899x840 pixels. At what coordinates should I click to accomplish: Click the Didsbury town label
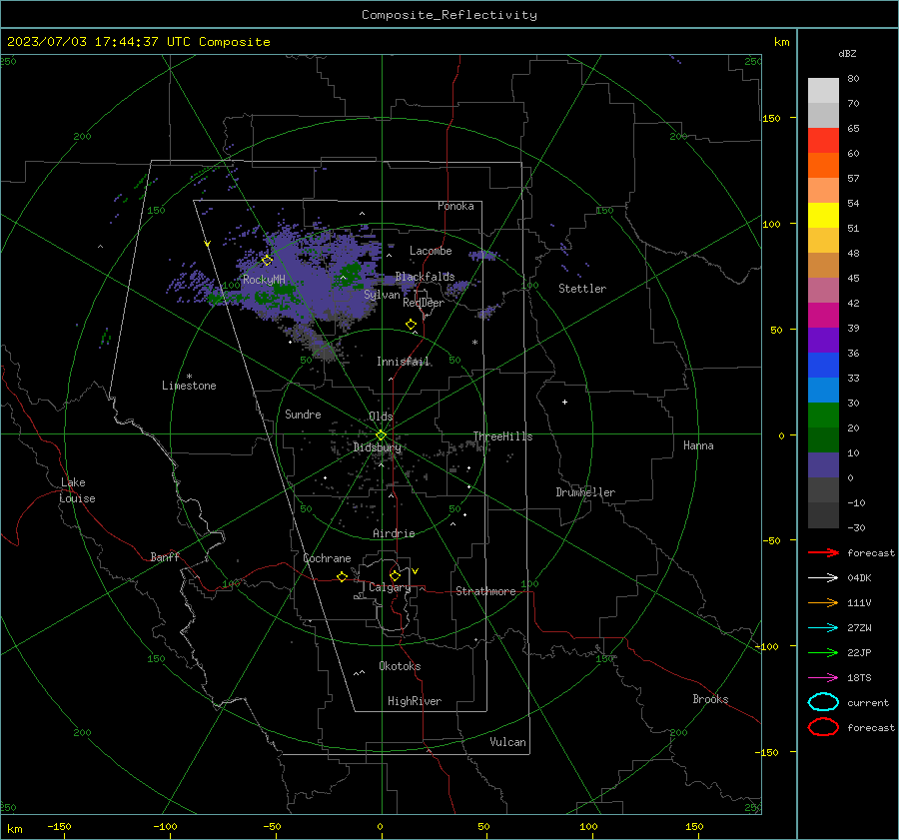point(377,447)
